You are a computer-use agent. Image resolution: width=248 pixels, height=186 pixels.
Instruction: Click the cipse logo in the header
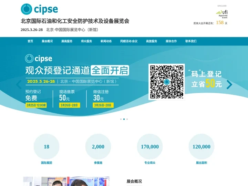(x=39, y=9)
